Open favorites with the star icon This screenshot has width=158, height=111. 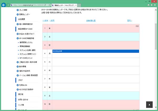(152, 5)
